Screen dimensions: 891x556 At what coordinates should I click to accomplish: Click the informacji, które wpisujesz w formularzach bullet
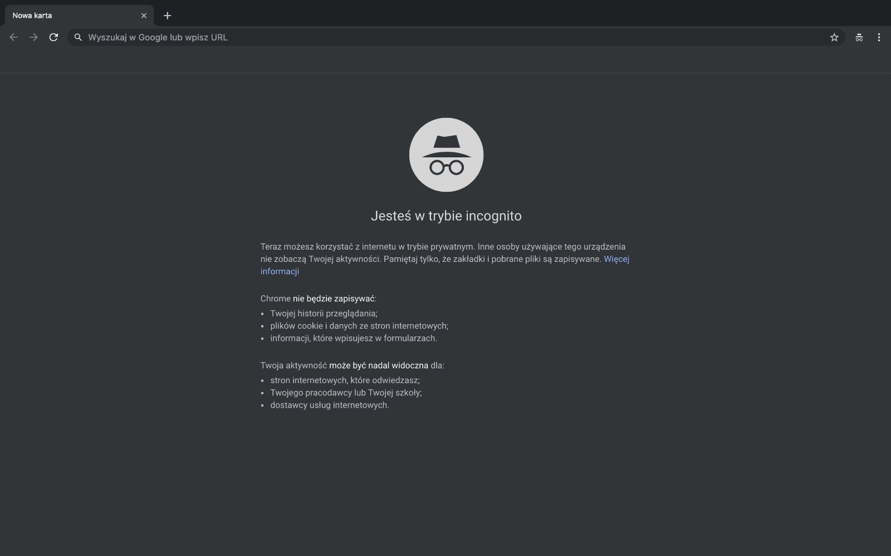coord(354,338)
